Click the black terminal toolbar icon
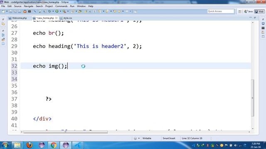The width and height of the screenshot is (266, 149). (30, 12)
